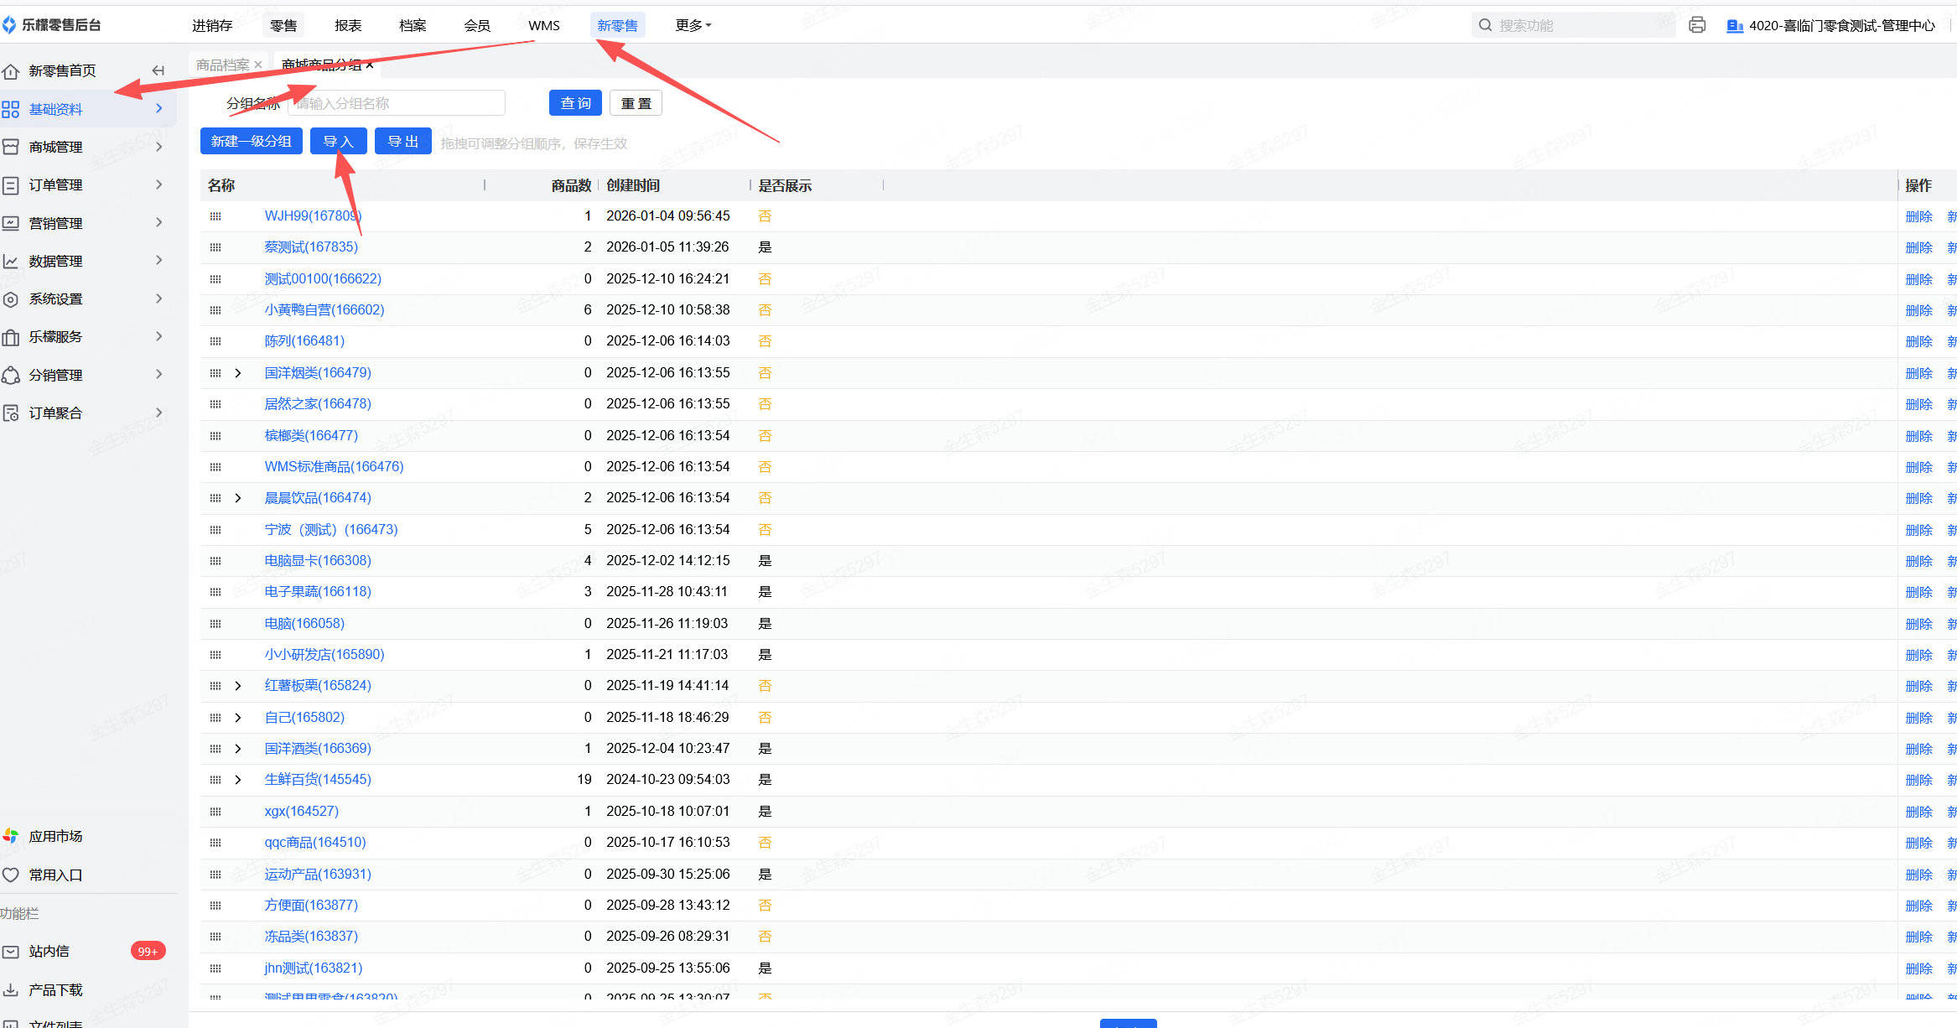Collapse sidebar with the arrow icon
Screen dimensions: 1957x1028
pyautogui.click(x=158, y=70)
